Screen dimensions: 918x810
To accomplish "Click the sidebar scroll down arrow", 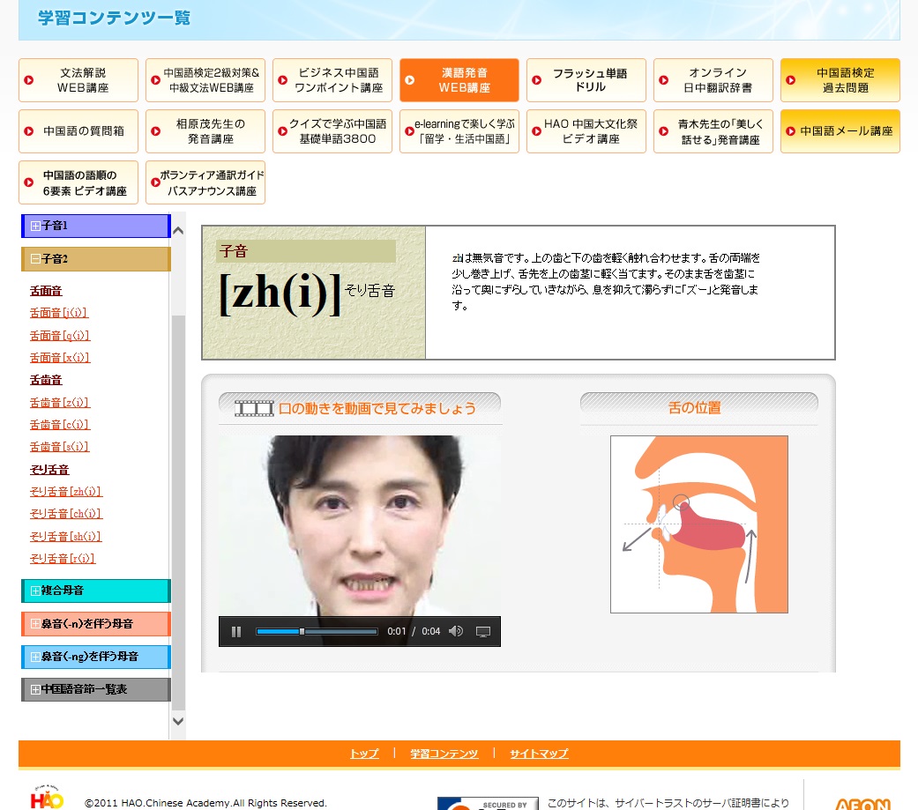I will coord(178,721).
